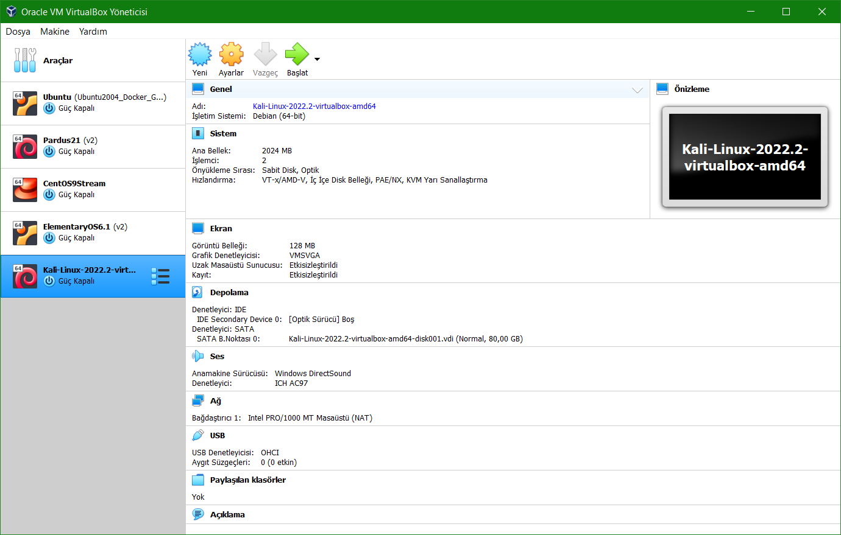
Task: Click the VMSVGA graphics controller value
Action: (x=305, y=255)
